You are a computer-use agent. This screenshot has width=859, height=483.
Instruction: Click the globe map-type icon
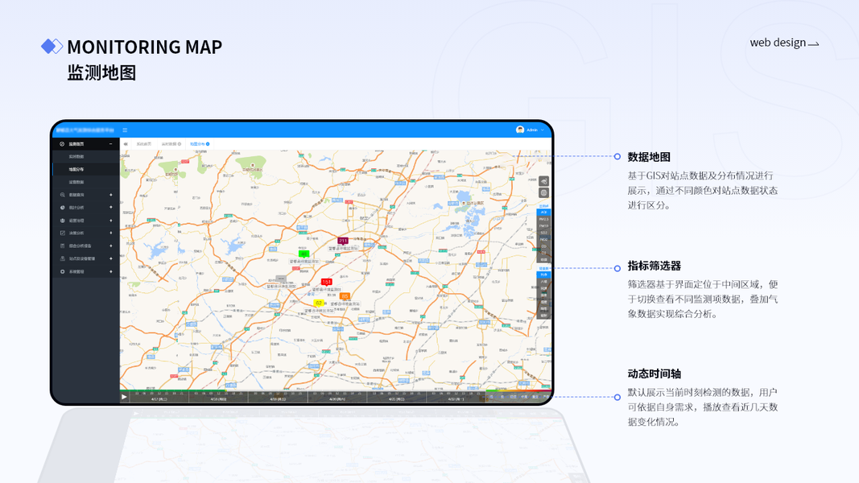click(544, 192)
